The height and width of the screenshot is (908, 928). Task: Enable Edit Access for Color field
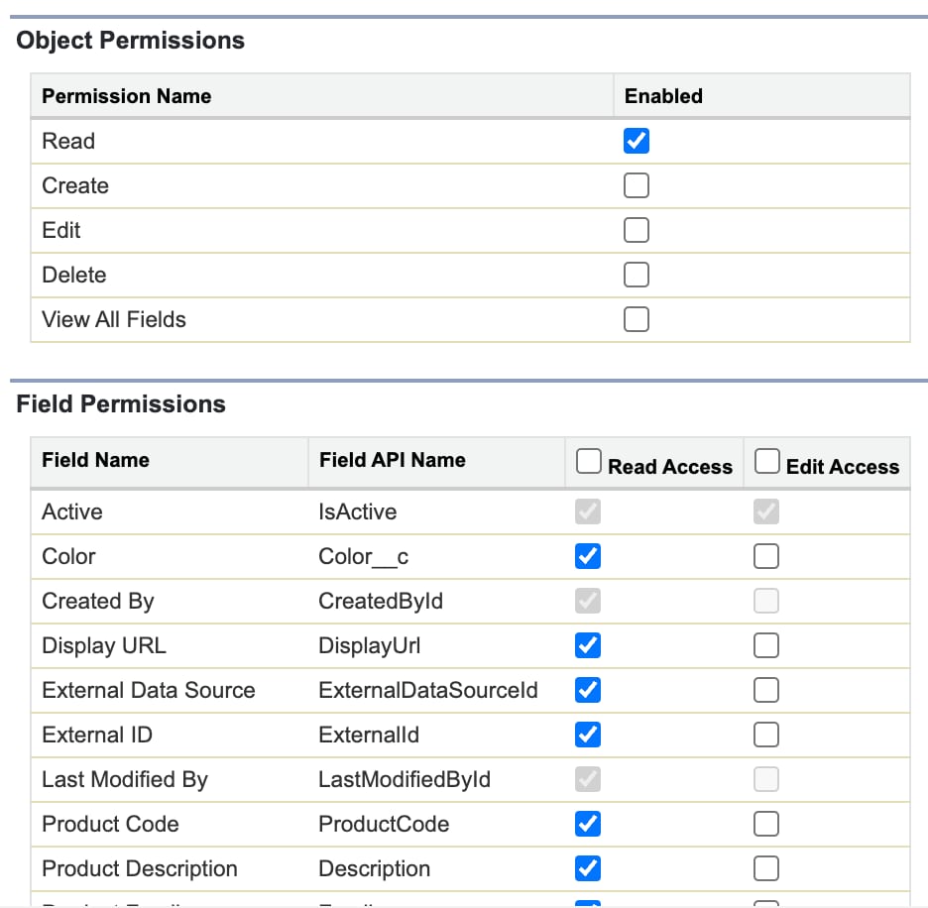point(766,556)
